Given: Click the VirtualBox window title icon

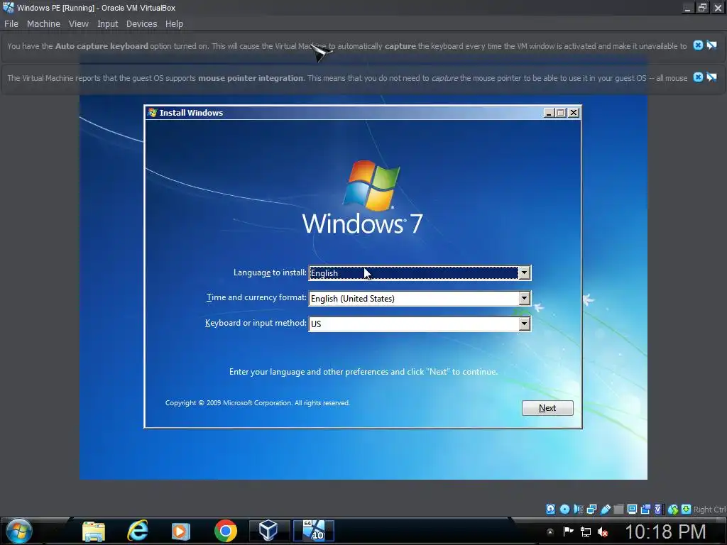Looking at the screenshot, I should point(9,7).
